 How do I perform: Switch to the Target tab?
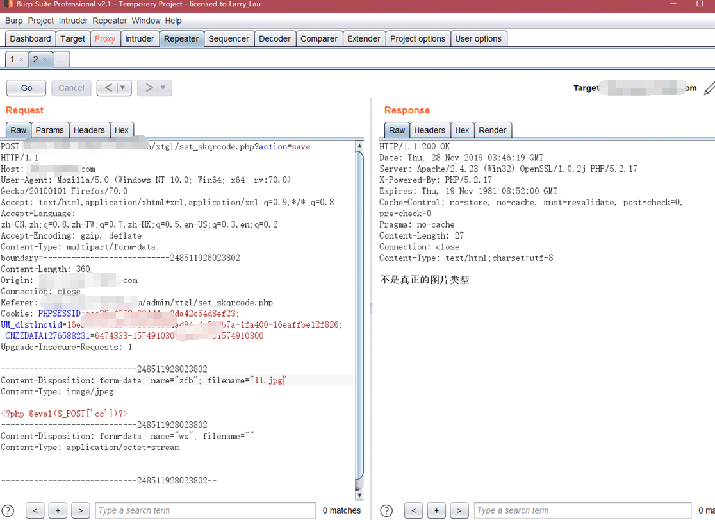point(72,39)
